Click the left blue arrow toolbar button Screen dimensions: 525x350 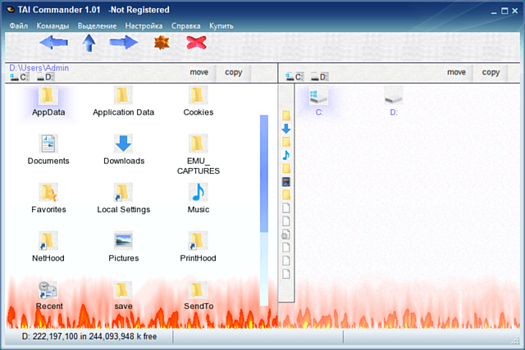point(54,43)
